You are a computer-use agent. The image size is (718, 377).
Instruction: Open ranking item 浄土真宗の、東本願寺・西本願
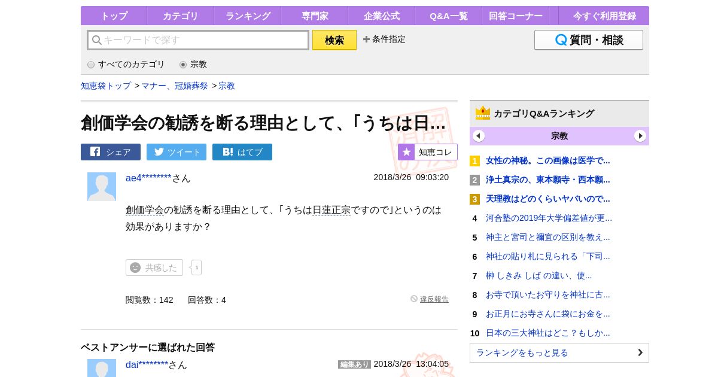[548, 180]
